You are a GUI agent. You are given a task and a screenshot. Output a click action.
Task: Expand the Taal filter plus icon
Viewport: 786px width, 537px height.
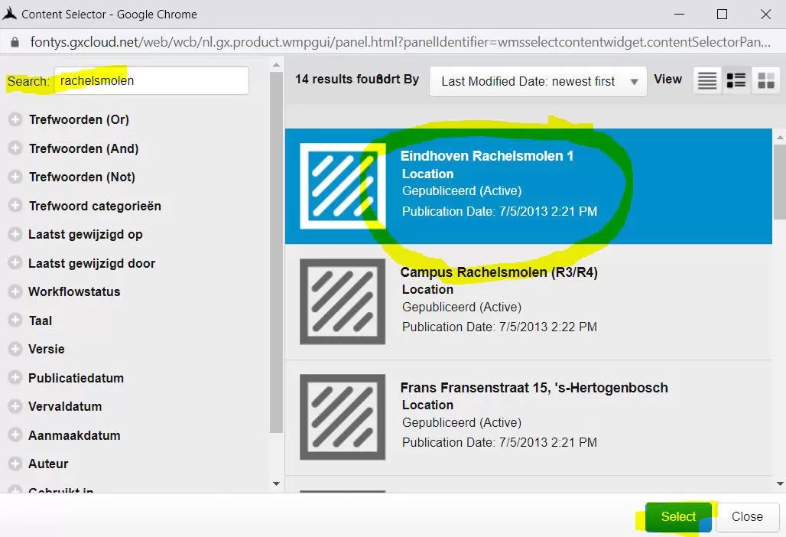(15, 321)
